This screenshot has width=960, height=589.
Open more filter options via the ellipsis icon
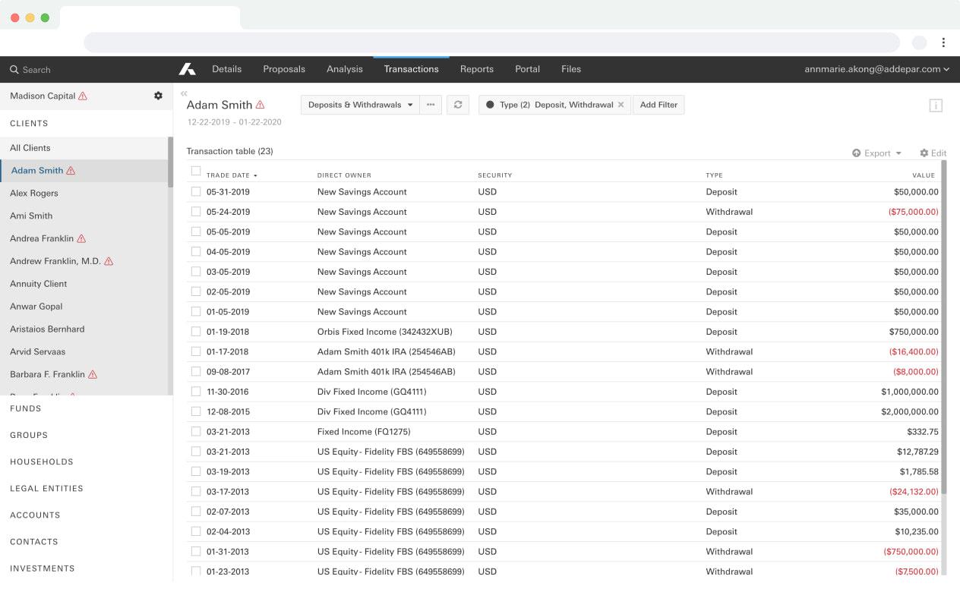[x=431, y=105]
